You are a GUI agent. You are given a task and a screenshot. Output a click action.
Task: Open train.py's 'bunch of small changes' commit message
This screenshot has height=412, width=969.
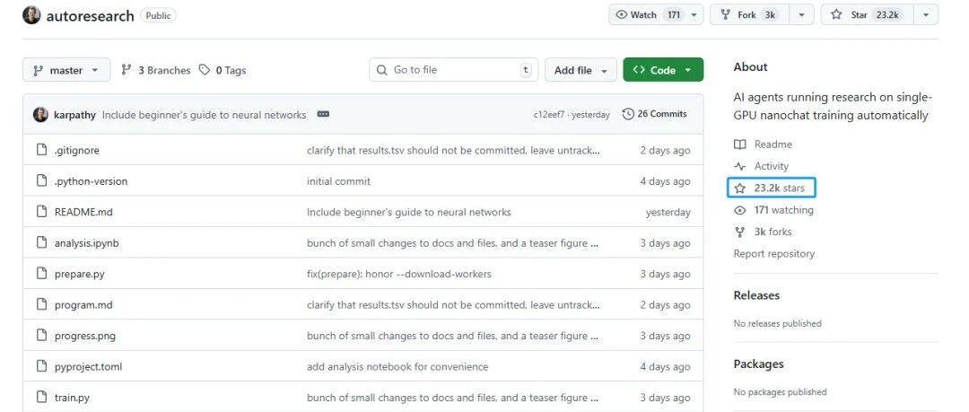click(452, 398)
